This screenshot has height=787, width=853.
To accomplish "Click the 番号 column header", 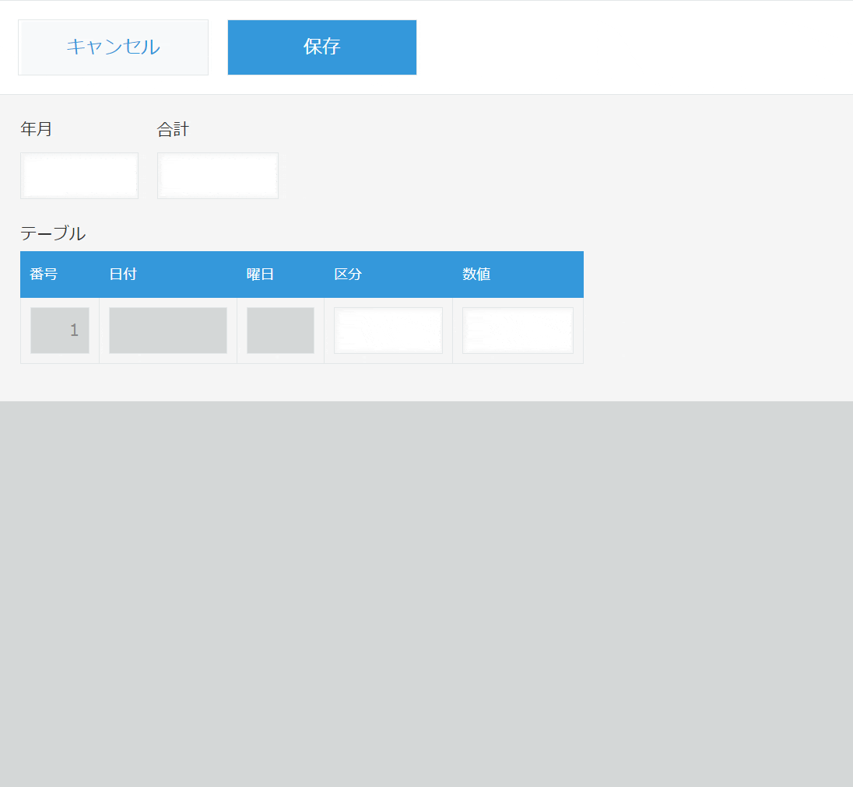I will click(x=44, y=274).
